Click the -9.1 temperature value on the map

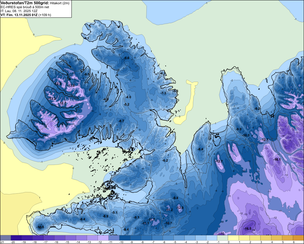[136, 217]
